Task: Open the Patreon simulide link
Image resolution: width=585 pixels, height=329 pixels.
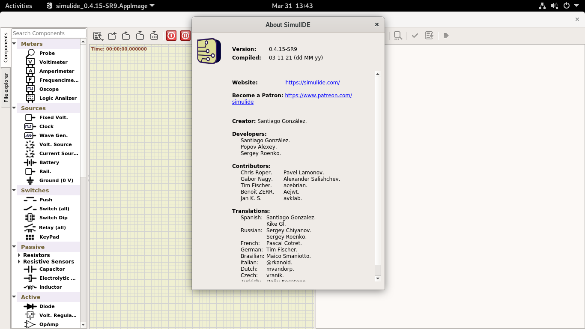Action: point(292,99)
